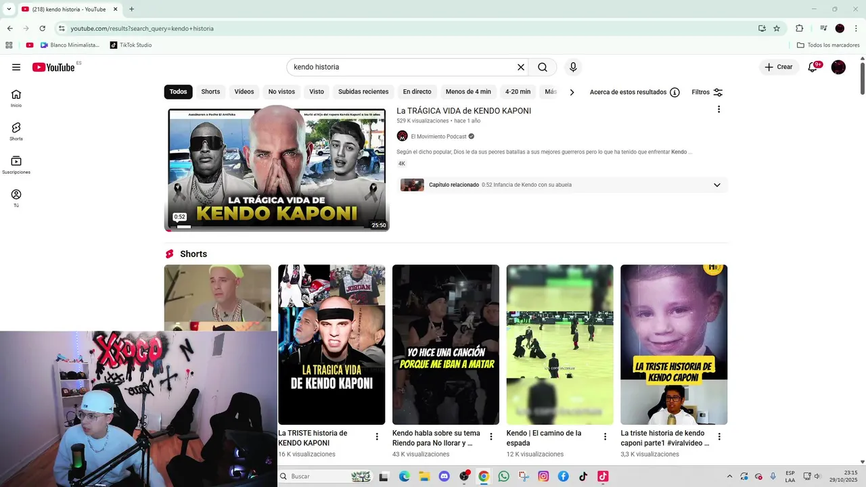866x487 pixels.
Task: Open the Chrome apps grid in bookmarks bar
Action: tap(9, 45)
